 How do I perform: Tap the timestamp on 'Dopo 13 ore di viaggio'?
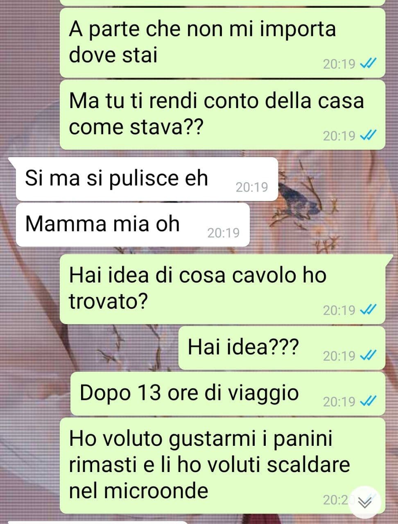339,402
